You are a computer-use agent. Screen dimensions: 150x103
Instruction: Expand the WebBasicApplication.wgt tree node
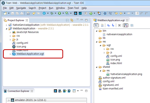(x=10, y=54)
